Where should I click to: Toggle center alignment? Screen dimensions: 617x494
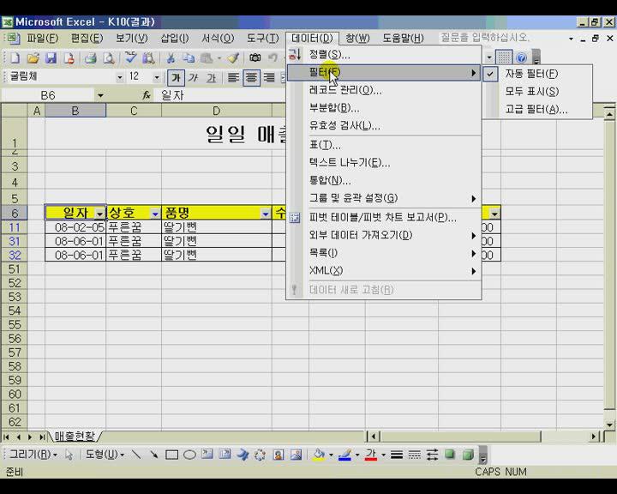[251, 77]
